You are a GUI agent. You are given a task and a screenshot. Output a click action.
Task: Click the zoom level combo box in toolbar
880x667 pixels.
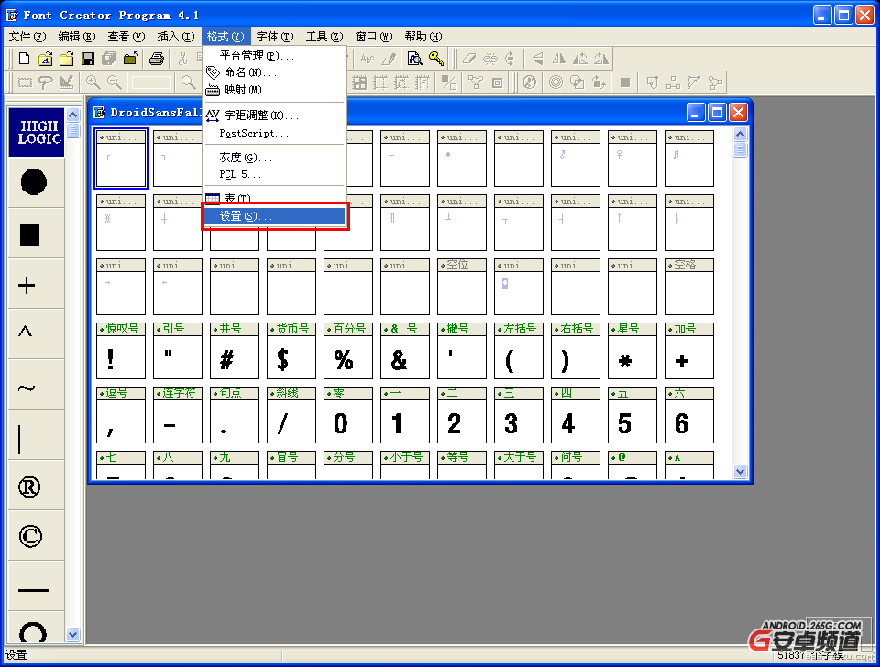[149, 82]
